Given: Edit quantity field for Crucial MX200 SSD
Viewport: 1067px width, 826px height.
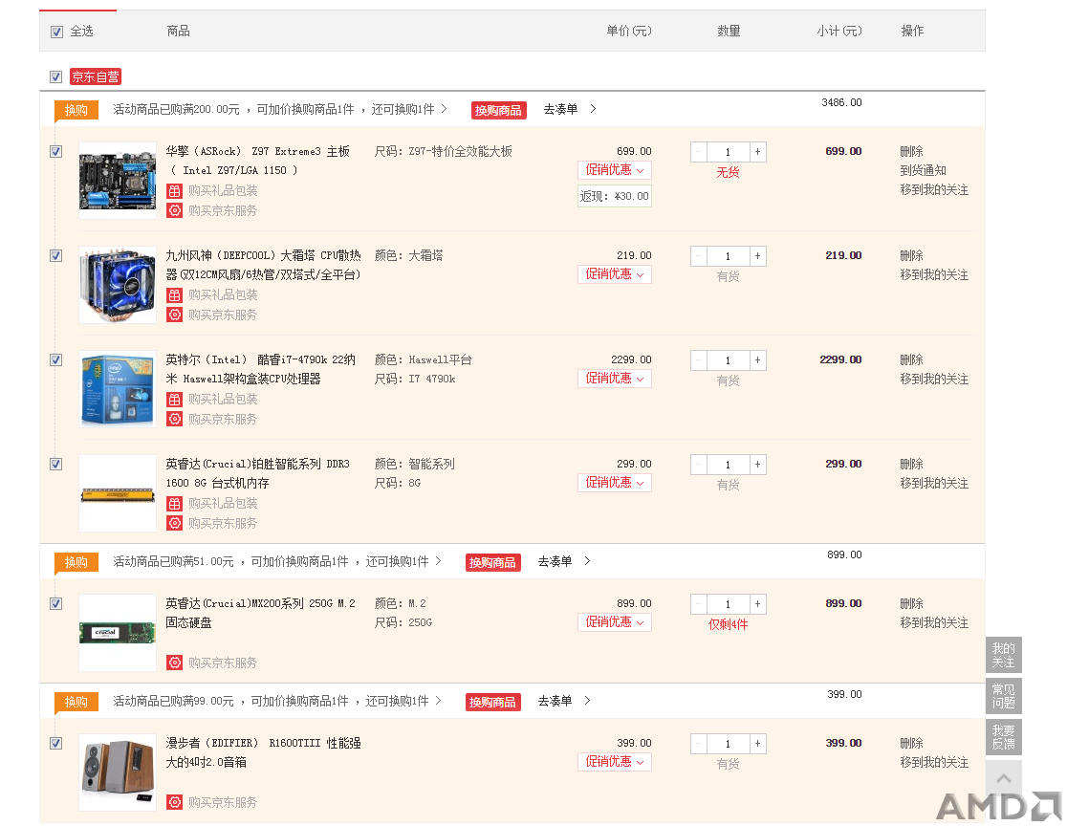Looking at the screenshot, I should coord(729,604).
